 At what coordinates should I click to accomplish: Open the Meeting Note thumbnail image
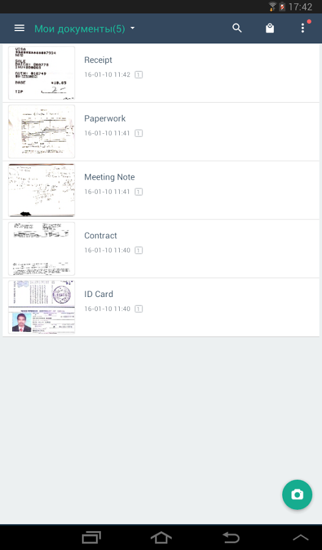coord(42,190)
